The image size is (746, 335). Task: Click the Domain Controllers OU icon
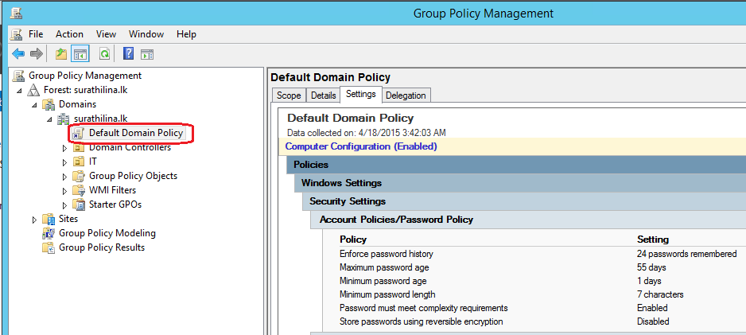click(79, 147)
